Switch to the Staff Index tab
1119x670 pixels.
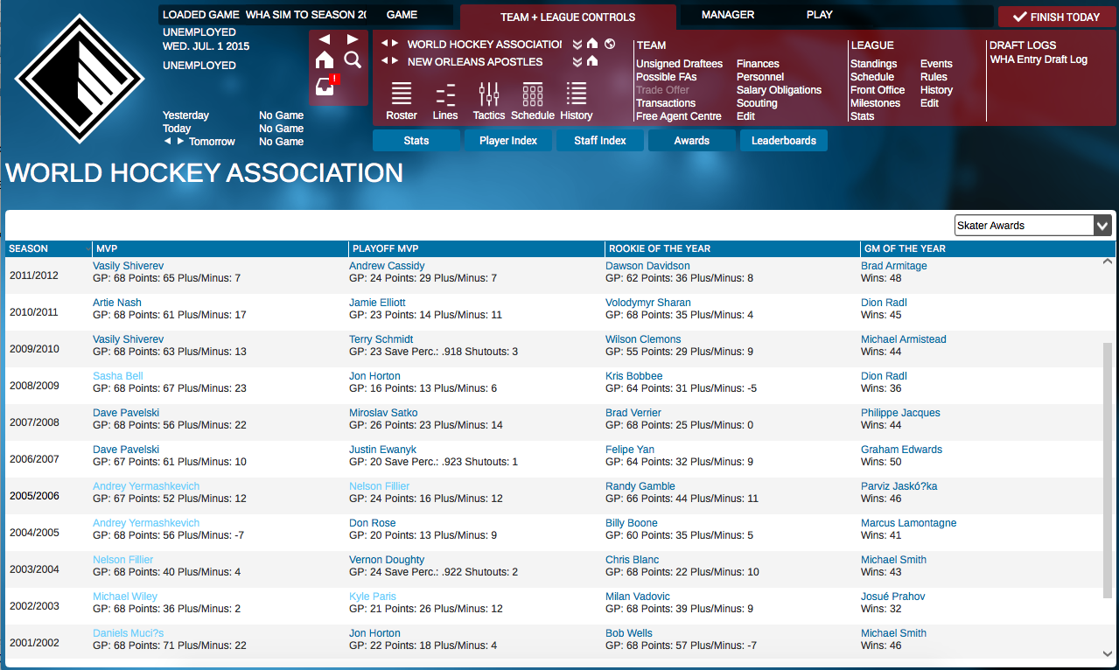tap(600, 141)
